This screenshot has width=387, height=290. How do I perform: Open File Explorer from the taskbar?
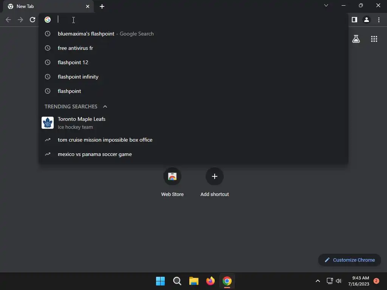pos(194,281)
